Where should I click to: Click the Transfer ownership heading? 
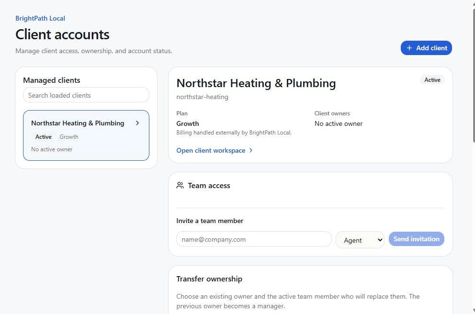pyautogui.click(x=209, y=279)
